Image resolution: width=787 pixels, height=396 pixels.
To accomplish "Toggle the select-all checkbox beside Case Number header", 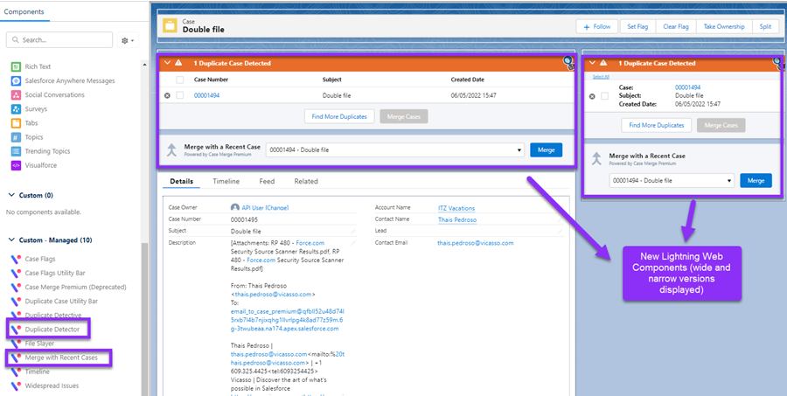I will [x=179, y=80].
